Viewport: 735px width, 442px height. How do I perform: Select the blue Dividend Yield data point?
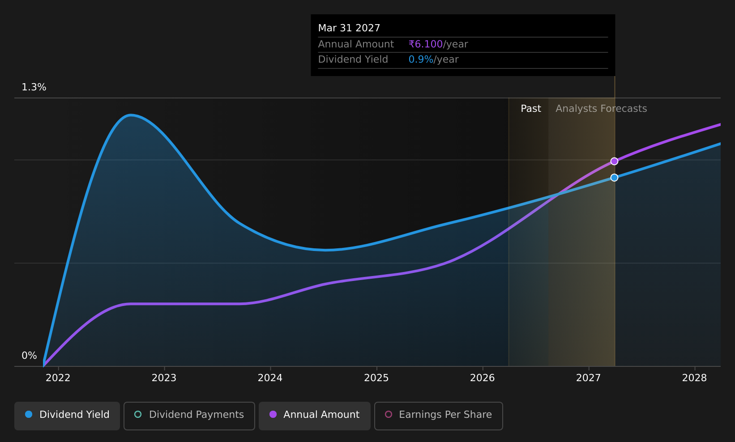point(614,178)
